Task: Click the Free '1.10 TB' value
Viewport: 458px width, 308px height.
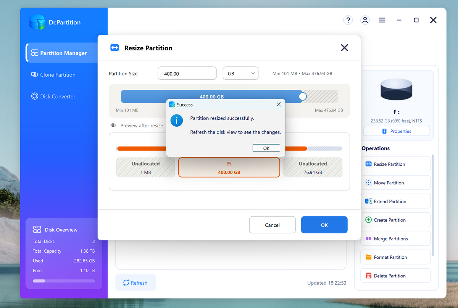Action: [87, 270]
